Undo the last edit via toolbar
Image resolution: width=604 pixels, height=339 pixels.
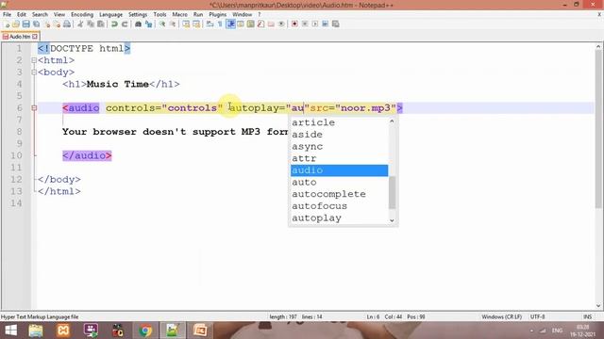pos(114,24)
